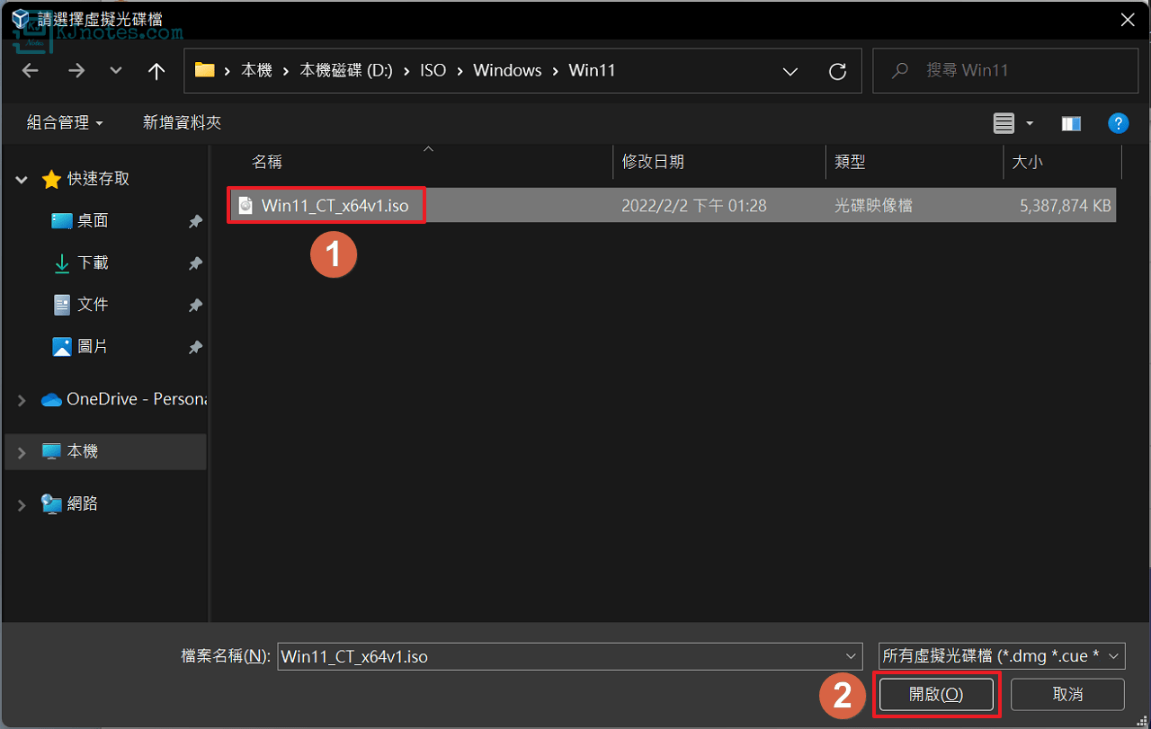Go back with the left arrow
The image size is (1151, 729).
coord(31,70)
